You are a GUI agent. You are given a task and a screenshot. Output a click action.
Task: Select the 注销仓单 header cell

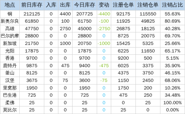pyautogui.click(x=148, y=5)
